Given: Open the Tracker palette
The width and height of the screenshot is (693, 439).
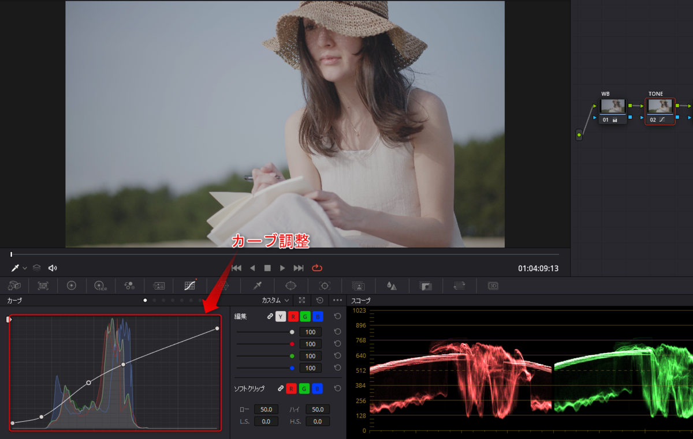Looking at the screenshot, I should 325,286.
